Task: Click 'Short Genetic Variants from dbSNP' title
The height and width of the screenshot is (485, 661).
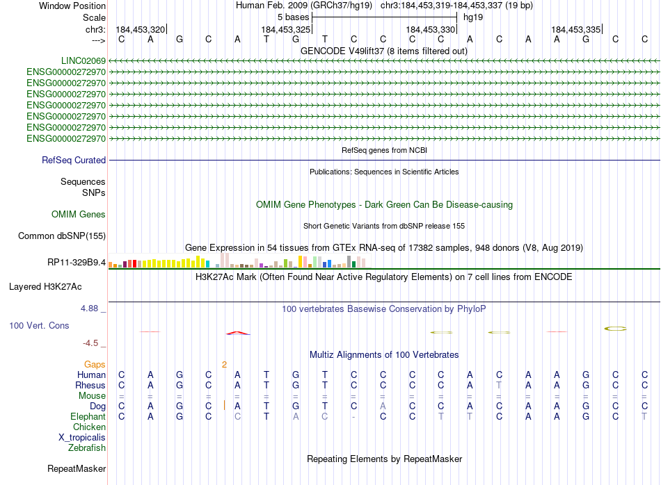Action: coord(384,226)
